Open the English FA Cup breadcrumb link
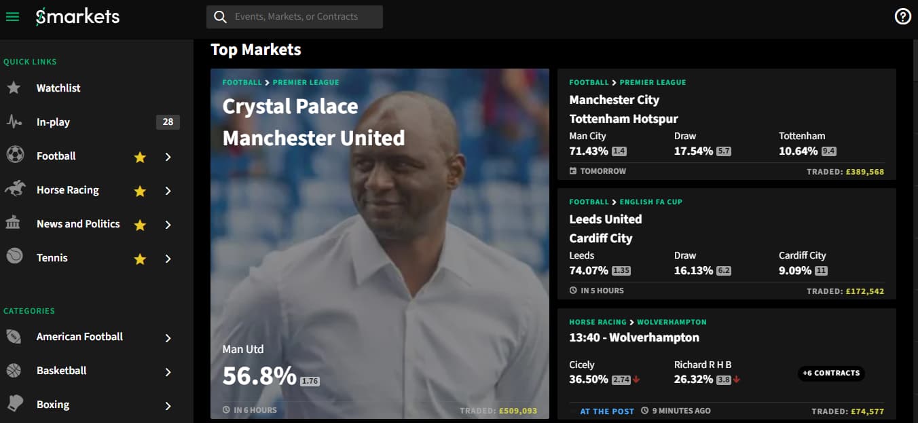The height and width of the screenshot is (423, 918). (x=650, y=202)
